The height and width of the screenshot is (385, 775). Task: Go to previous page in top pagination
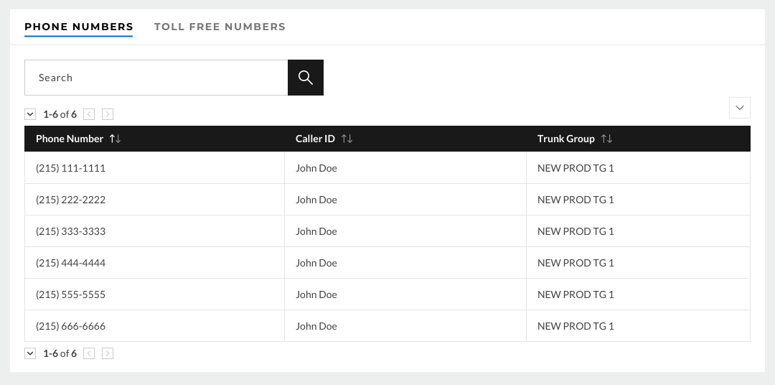pyautogui.click(x=89, y=114)
